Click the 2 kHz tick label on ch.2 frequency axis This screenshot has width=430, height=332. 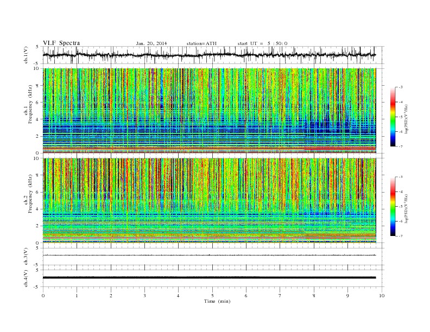point(38,226)
